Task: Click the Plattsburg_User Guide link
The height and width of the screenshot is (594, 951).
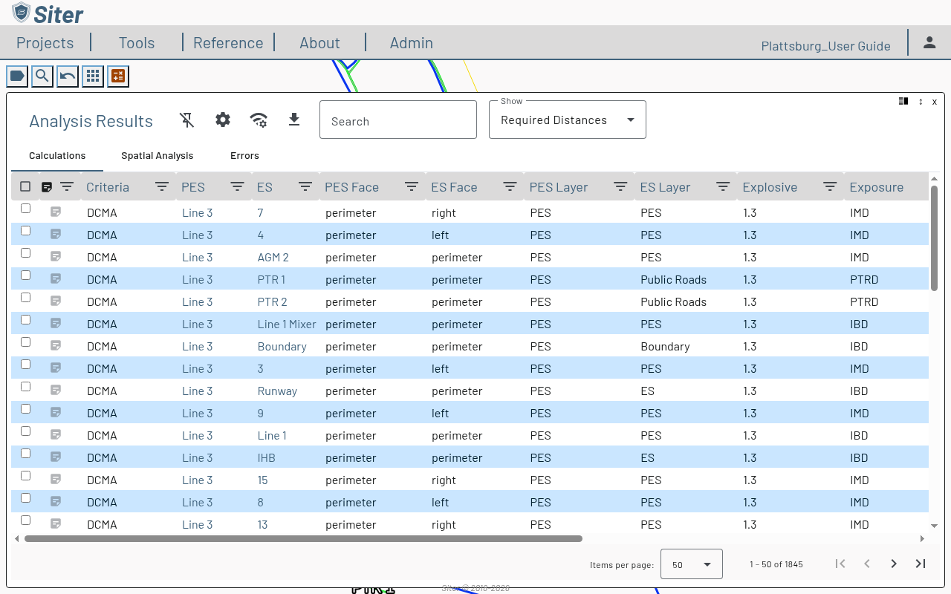Action: [x=825, y=46]
